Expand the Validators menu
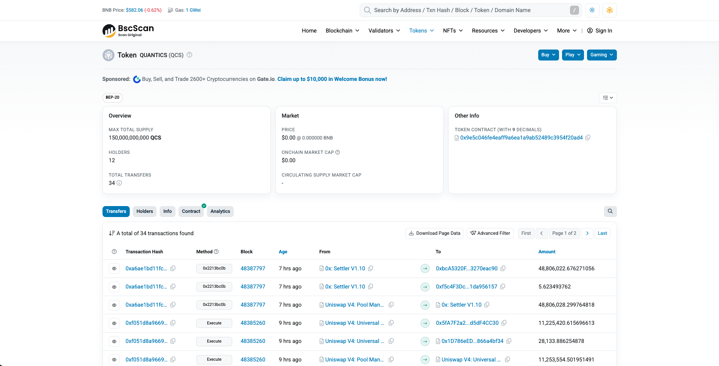The width and height of the screenshot is (719, 366). [x=384, y=31]
